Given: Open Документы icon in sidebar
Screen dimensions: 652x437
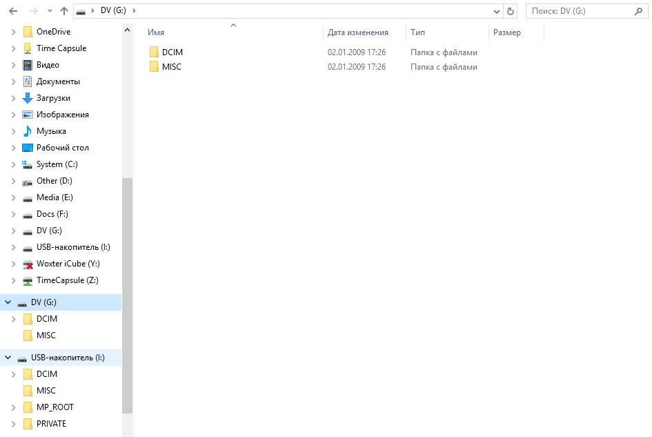Looking at the screenshot, I should (28, 81).
